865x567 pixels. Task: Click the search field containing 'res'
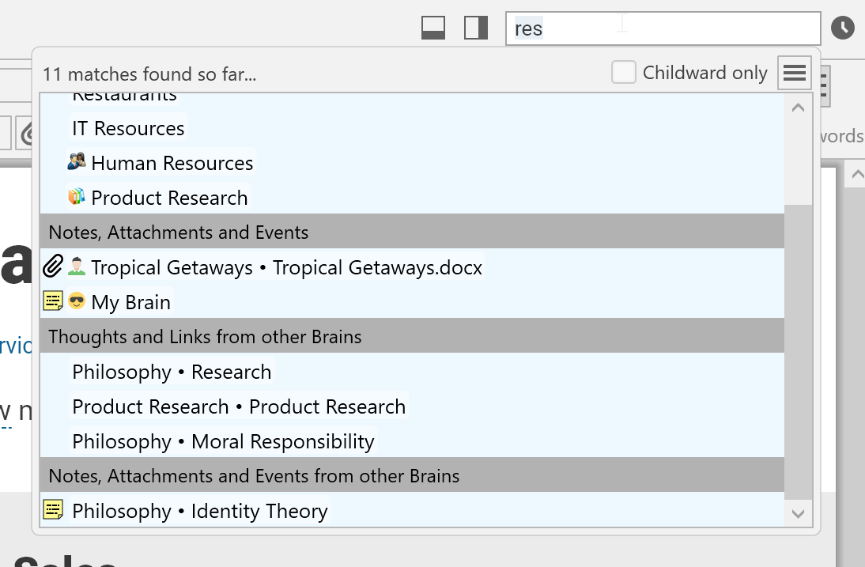[663, 28]
